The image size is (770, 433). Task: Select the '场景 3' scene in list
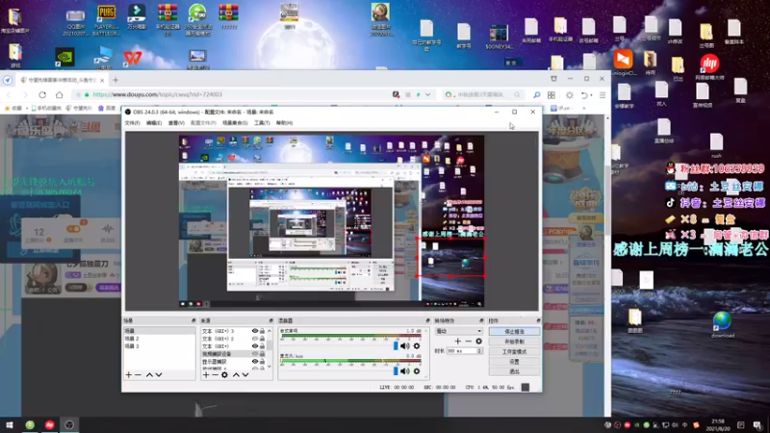tap(159, 346)
